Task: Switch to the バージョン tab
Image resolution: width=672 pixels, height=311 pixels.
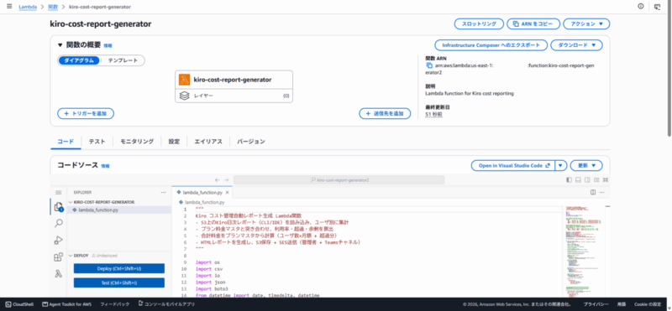Action: coord(250,142)
